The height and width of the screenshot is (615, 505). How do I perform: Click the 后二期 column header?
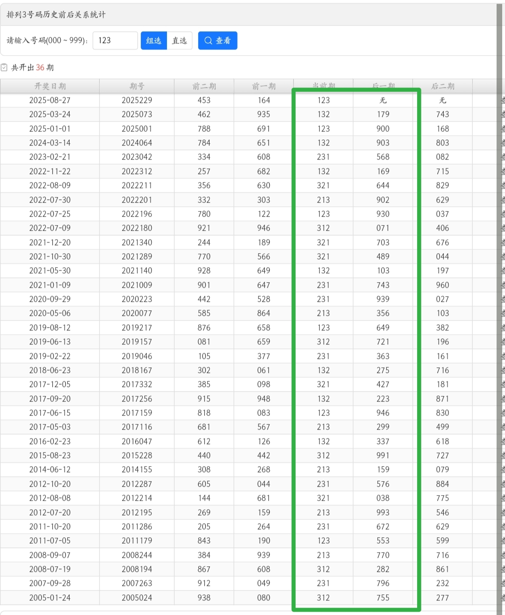[x=443, y=86]
